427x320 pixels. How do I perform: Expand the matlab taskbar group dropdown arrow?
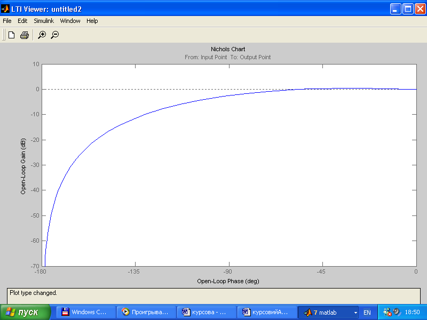355,313
